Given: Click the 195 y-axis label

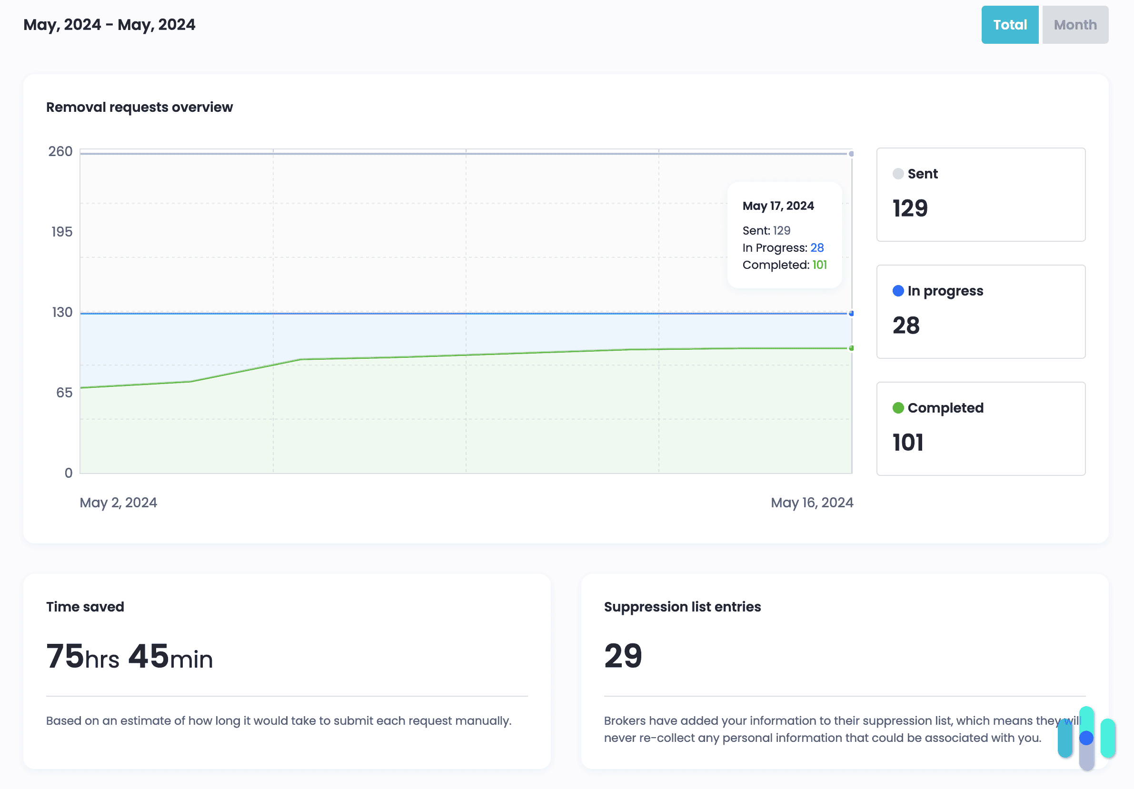Looking at the screenshot, I should point(62,232).
